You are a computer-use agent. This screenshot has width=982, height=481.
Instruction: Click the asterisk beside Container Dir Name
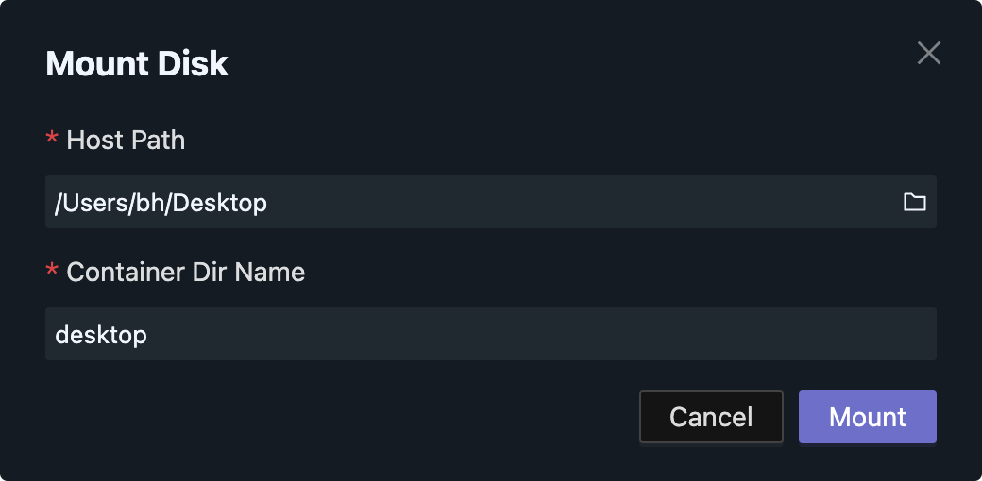pyautogui.click(x=52, y=274)
